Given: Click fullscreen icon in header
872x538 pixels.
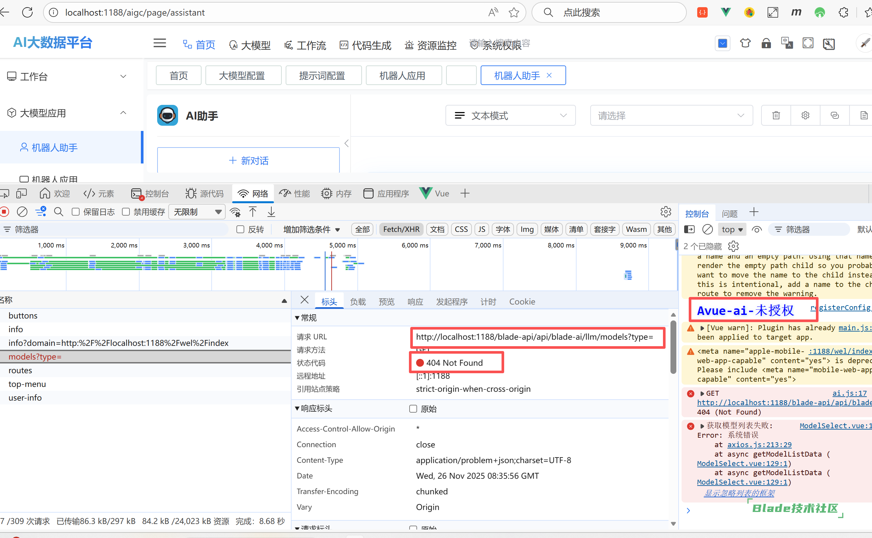Looking at the screenshot, I should (808, 44).
